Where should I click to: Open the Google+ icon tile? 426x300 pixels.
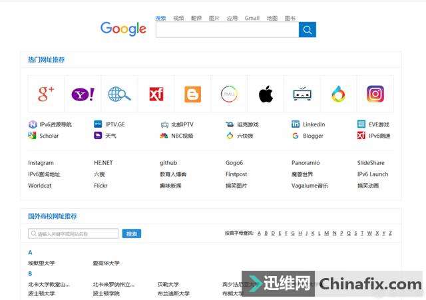[46, 94]
